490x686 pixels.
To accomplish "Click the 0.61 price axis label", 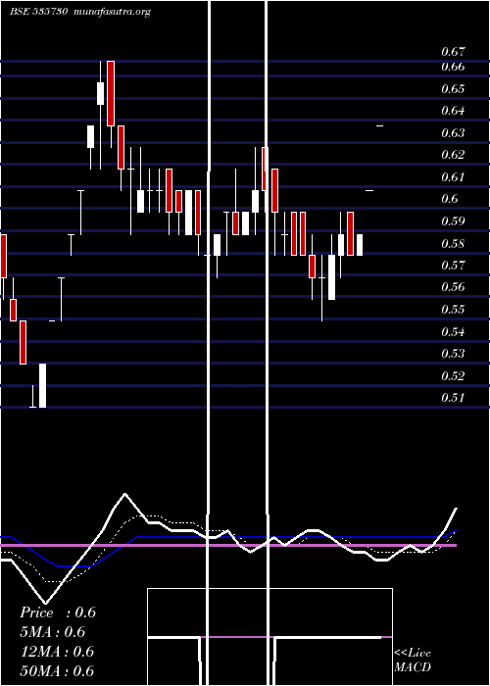I will pyautogui.click(x=453, y=176).
